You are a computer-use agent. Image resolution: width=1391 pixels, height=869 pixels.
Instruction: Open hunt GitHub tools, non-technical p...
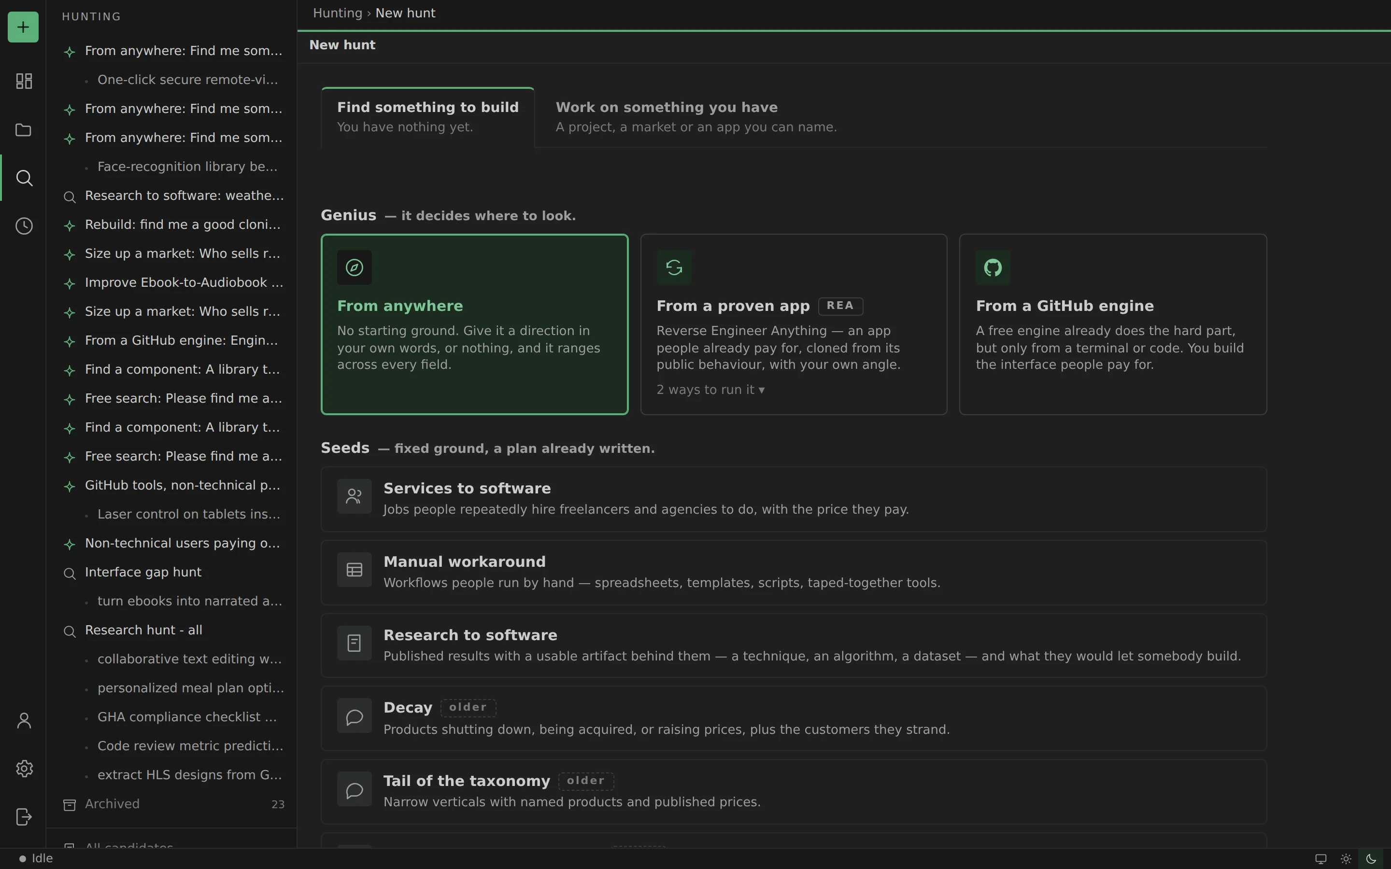(171, 486)
